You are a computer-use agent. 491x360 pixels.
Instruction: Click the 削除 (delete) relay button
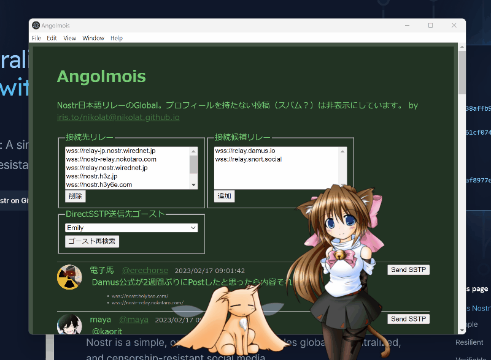click(x=75, y=196)
